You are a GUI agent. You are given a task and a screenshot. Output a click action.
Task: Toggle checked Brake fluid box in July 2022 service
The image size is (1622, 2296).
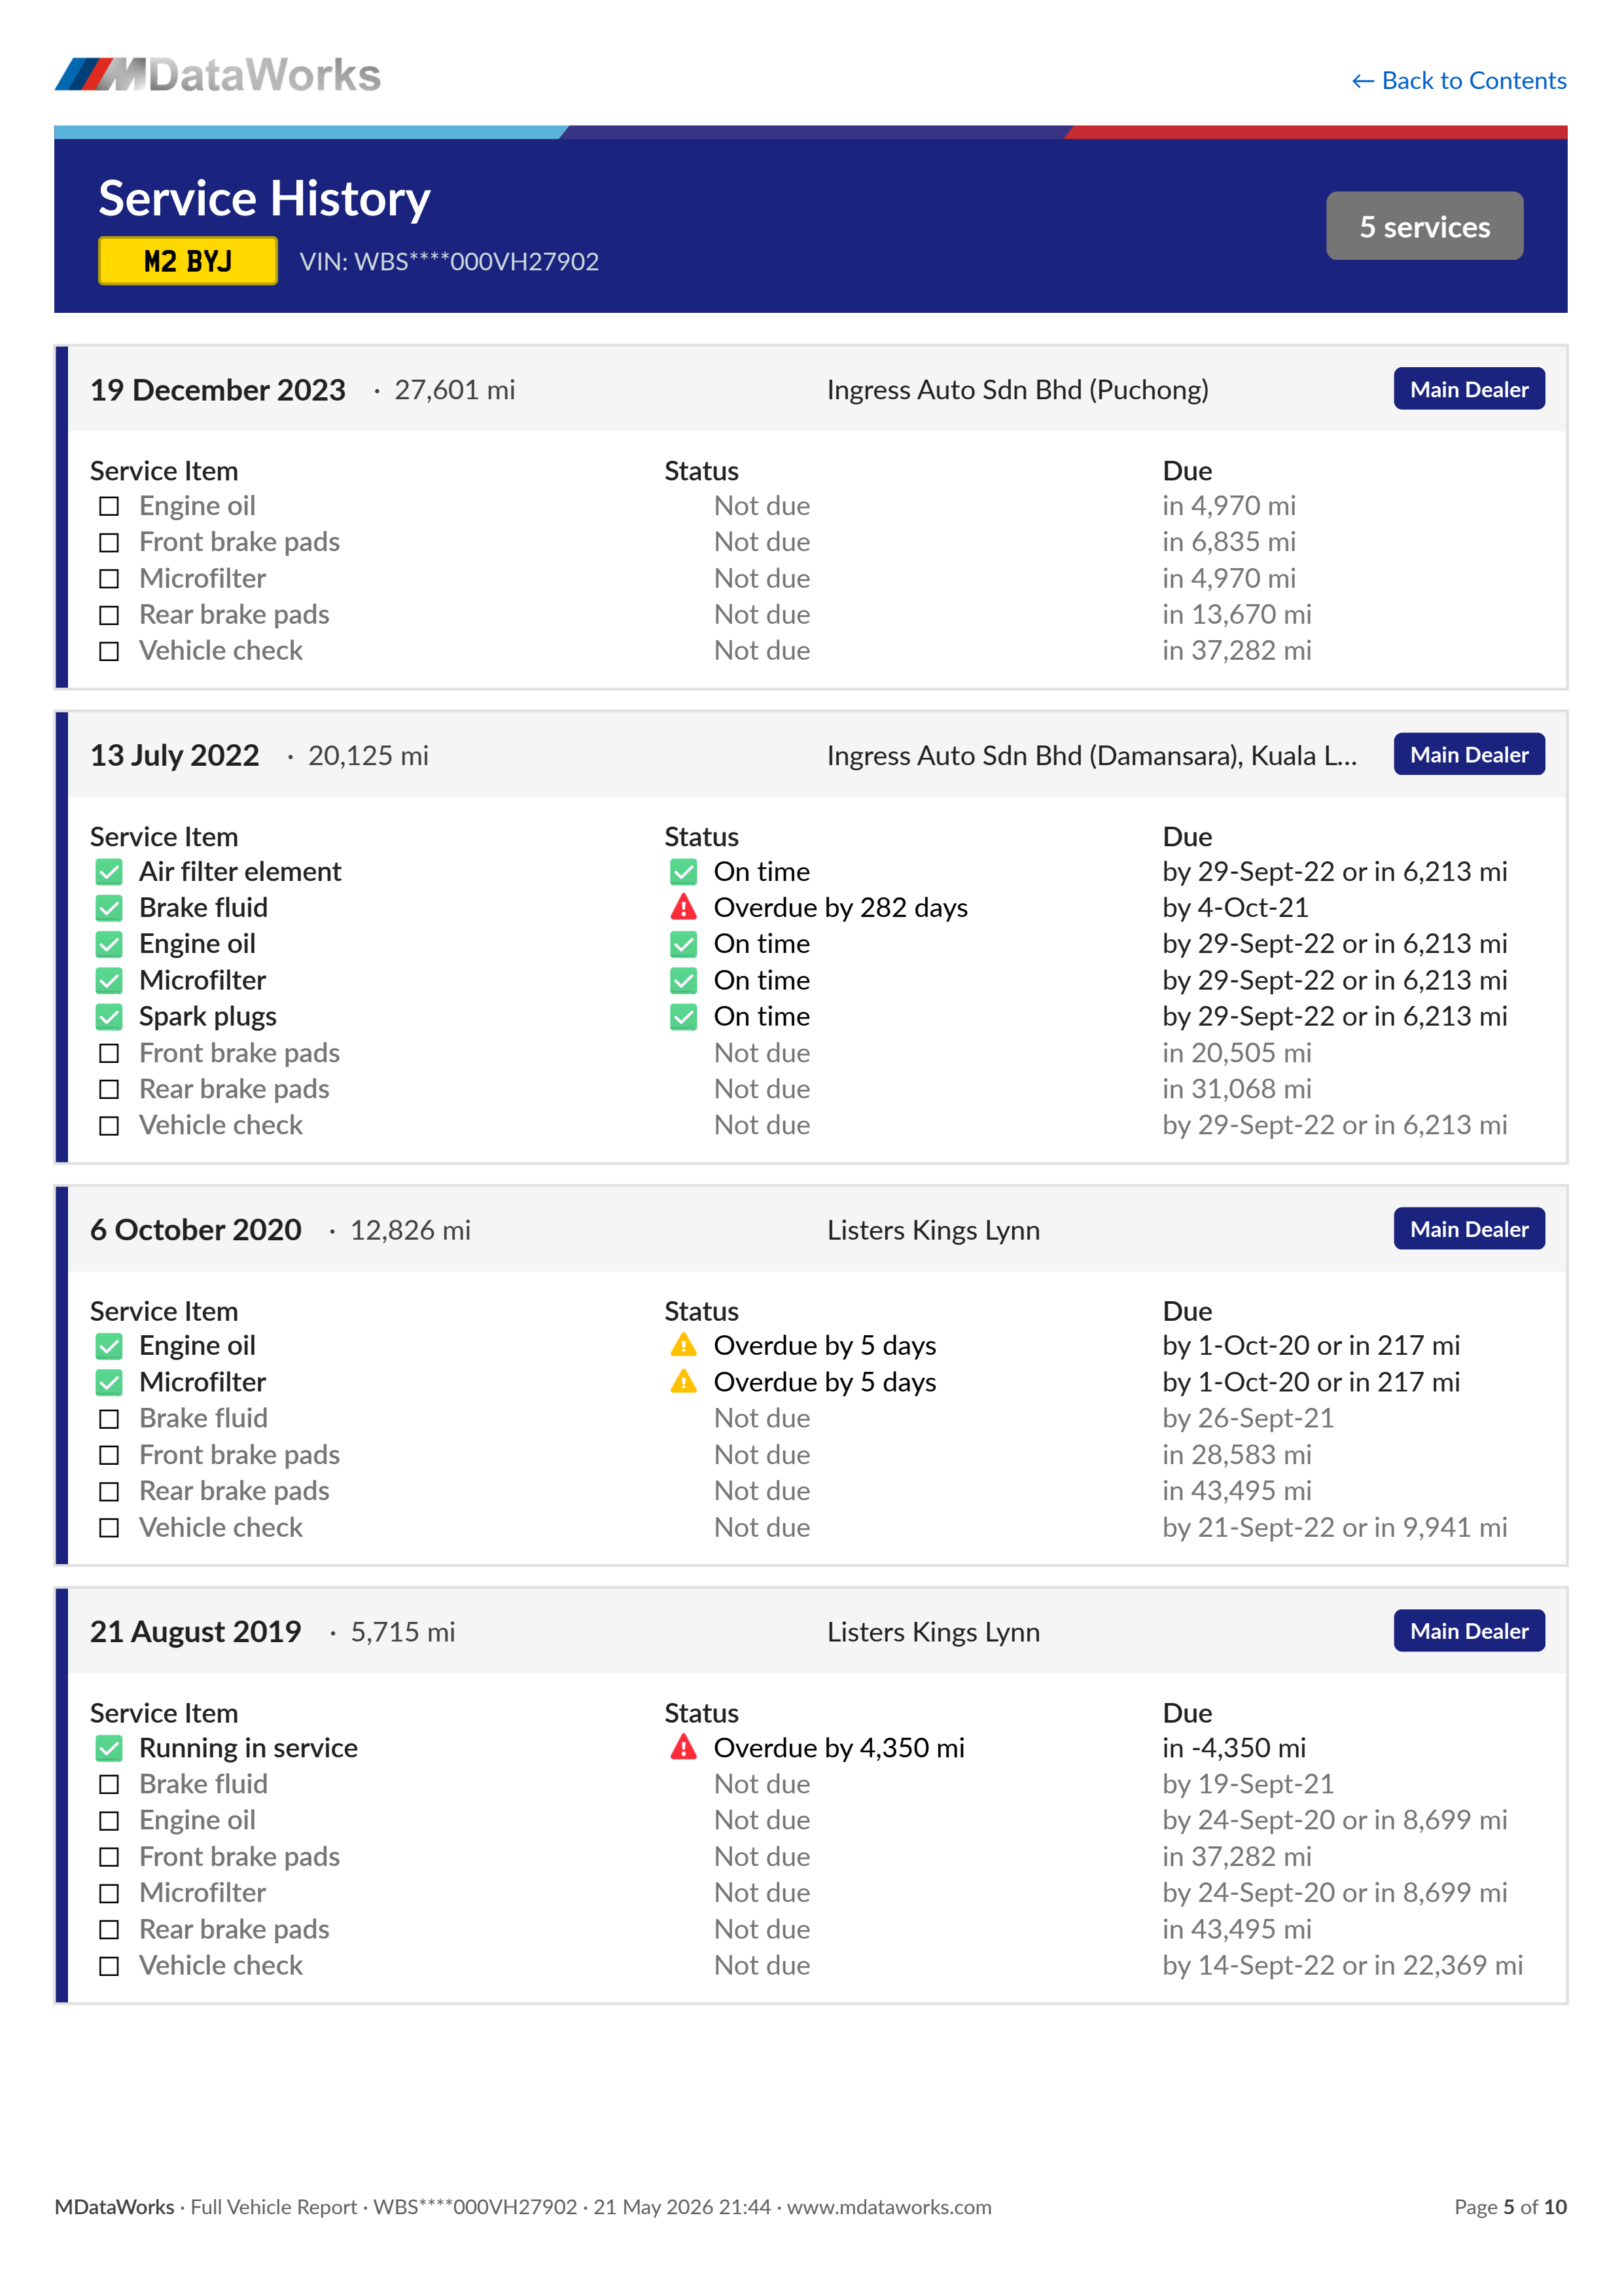tap(109, 908)
